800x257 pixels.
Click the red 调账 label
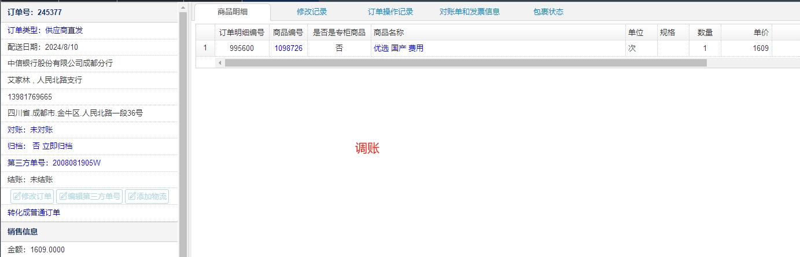367,148
